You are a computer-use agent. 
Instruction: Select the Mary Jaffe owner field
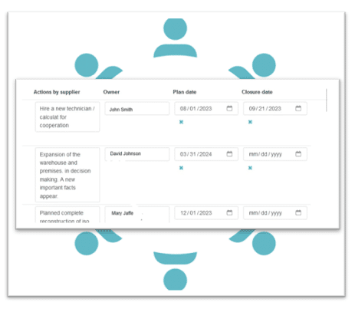137,214
